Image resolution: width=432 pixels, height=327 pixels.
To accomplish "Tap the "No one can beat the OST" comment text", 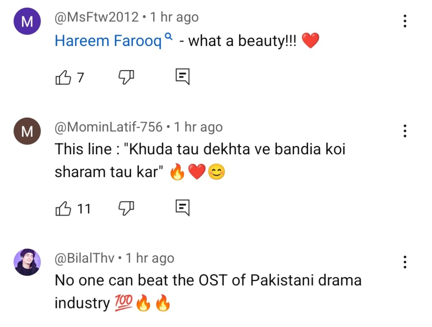I will click(x=208, y=280).
